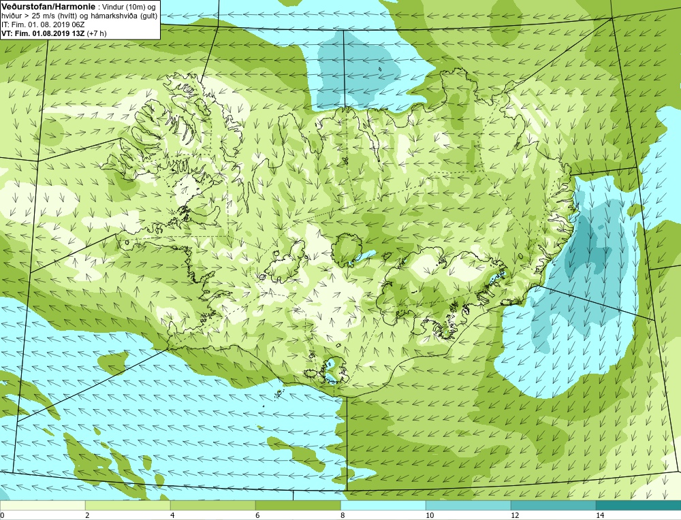This screenshot has height=520, width=681.
Task: Click the legend label '8'
Action: pyautogui.click(x=343, y=515)
